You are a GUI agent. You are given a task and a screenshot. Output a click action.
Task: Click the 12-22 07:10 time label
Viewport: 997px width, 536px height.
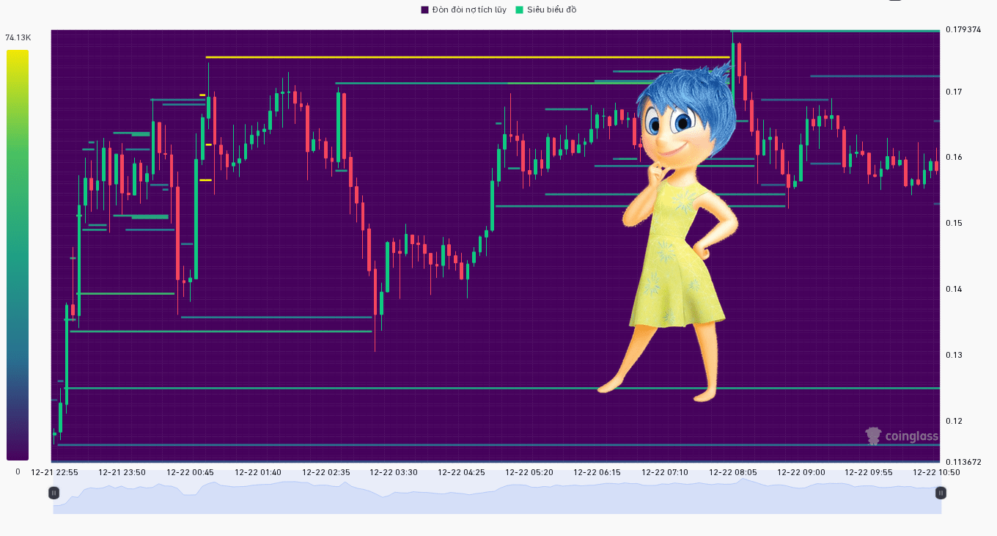pos(665,472)
